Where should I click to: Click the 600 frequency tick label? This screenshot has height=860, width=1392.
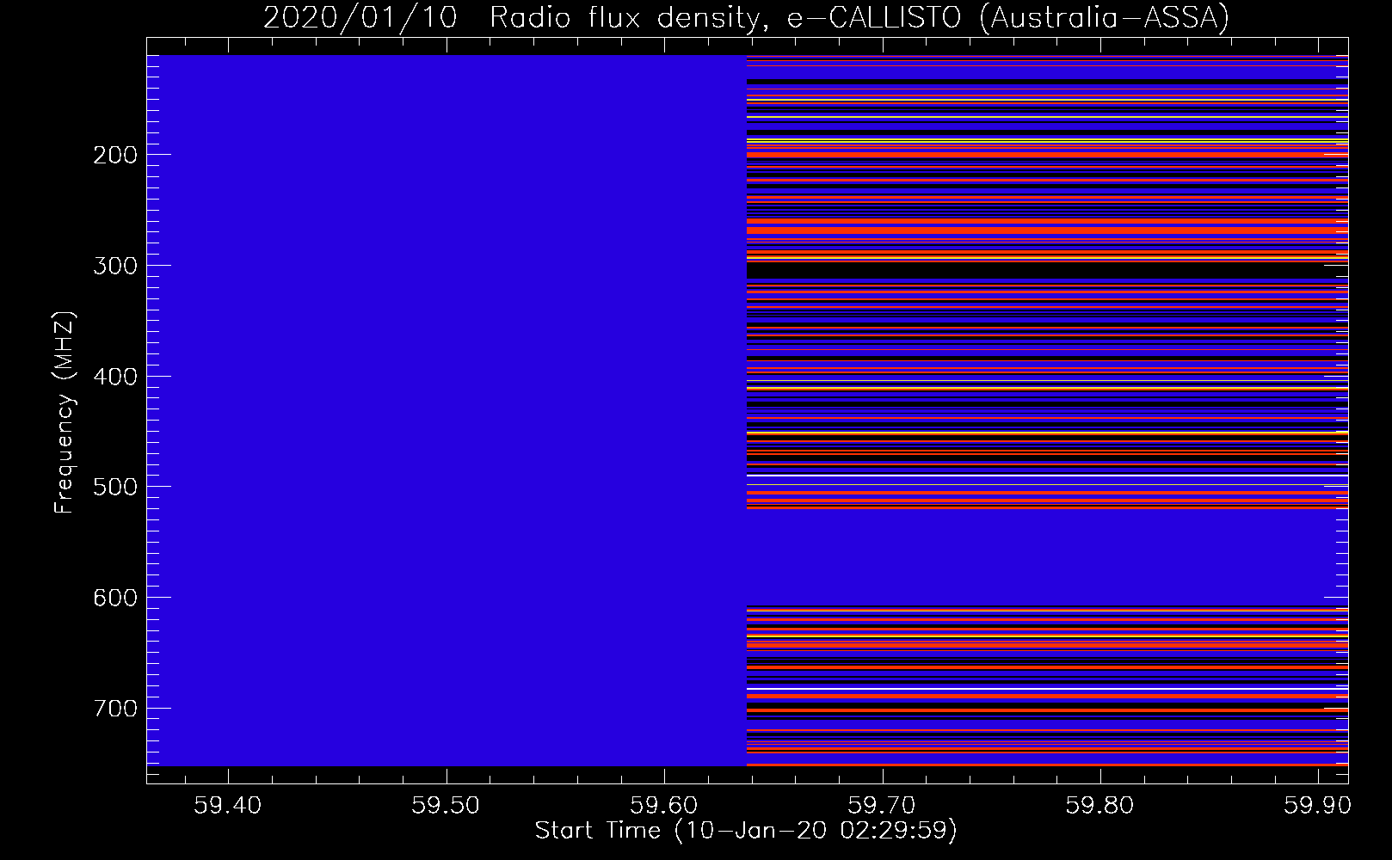click(114, 598)
